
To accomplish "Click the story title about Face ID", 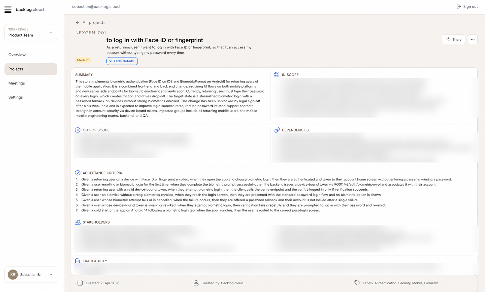I will 155,40.
